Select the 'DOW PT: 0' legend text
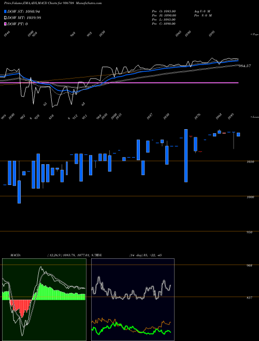This screenshot has width=259, height=341. click(x=18, y=24)
